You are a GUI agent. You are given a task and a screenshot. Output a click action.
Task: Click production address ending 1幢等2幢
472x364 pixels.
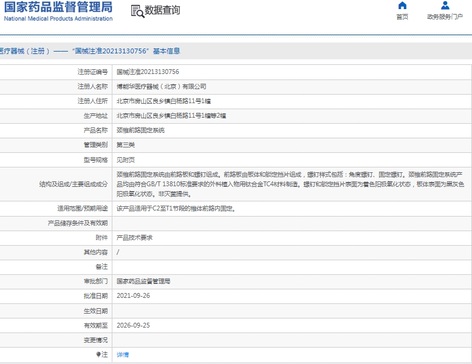[x=171, y=116]
